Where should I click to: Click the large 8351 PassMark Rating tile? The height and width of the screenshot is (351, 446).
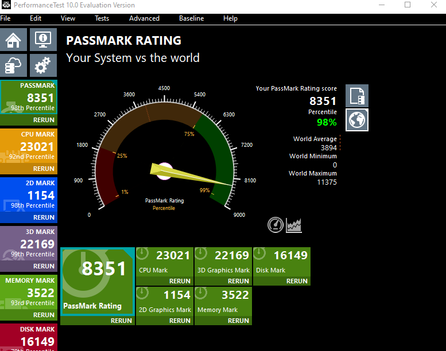pyautogui.click(x=98, y=282)
